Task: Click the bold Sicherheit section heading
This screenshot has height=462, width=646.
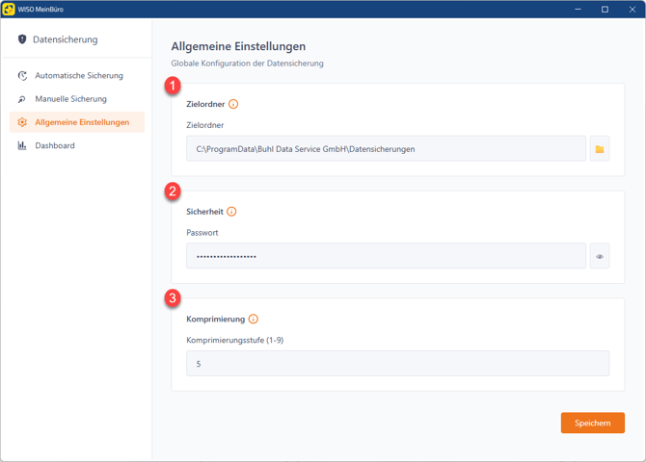Action: pyautogui.click(x=204, y=212)
